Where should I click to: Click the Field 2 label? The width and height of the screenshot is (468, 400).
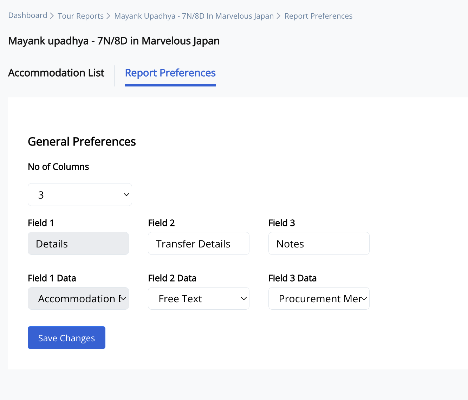tap(161, 223)
